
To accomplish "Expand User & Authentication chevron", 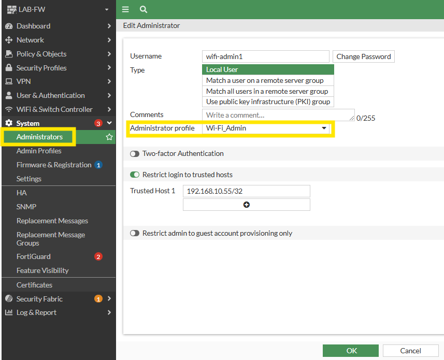I will (109, 95).
